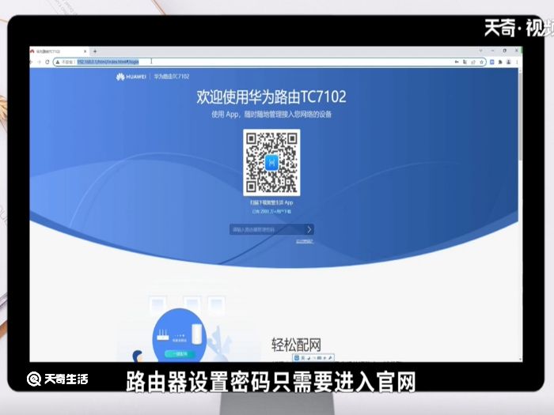Click the blue extension icon in toolbar

[491, 62]
